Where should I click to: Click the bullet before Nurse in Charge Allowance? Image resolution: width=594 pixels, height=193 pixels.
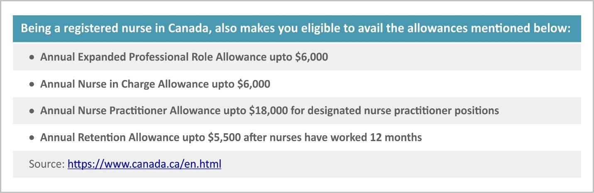point(32,84)
